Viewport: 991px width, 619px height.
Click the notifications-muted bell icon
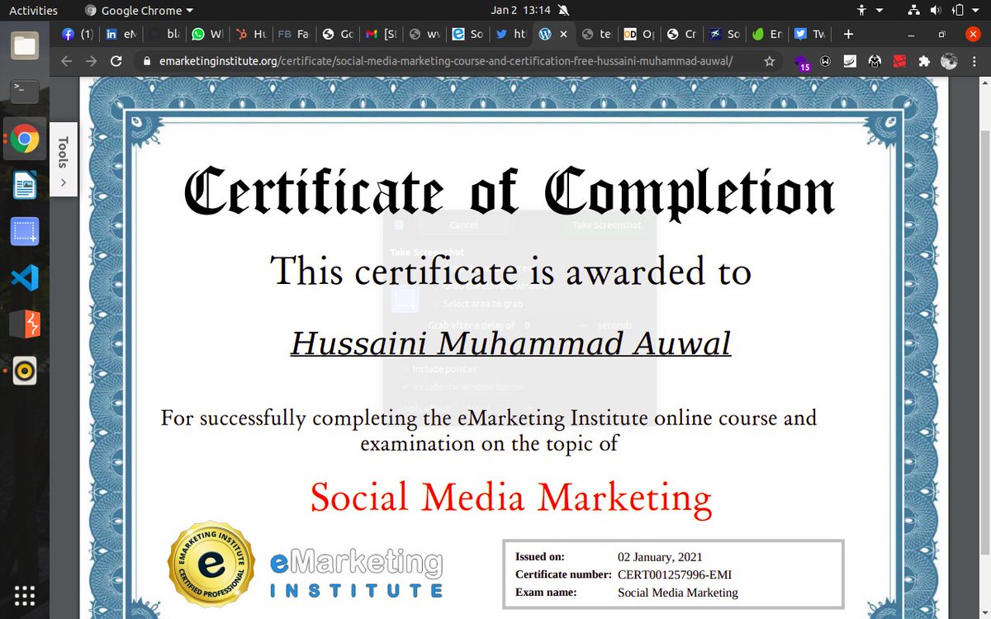coord(563,11)
